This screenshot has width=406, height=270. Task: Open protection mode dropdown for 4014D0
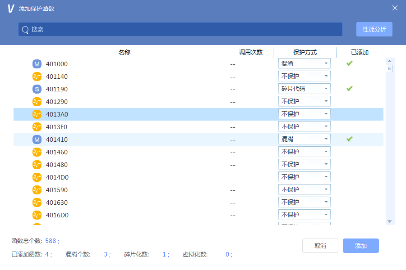point(304,177)
